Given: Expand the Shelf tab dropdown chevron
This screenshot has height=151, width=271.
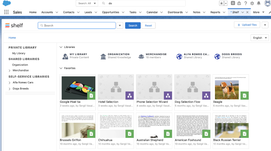Looking at the screenshot, I should [243, 12].
